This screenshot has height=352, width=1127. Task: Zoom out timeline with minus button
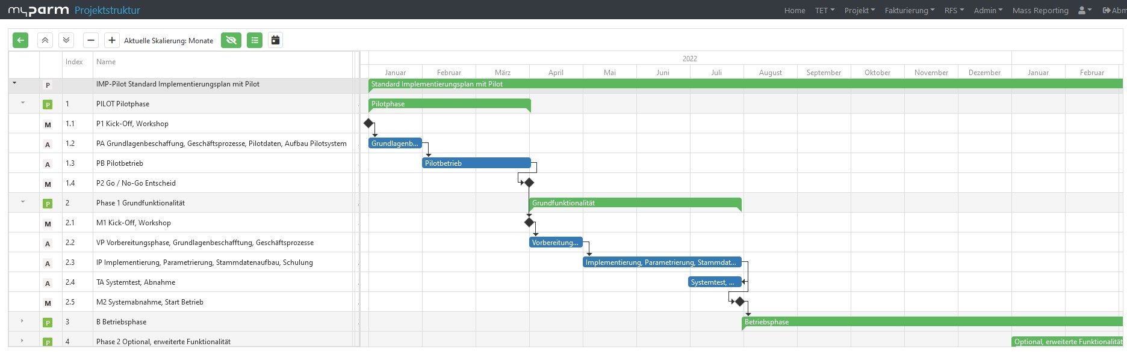[91, 40]
